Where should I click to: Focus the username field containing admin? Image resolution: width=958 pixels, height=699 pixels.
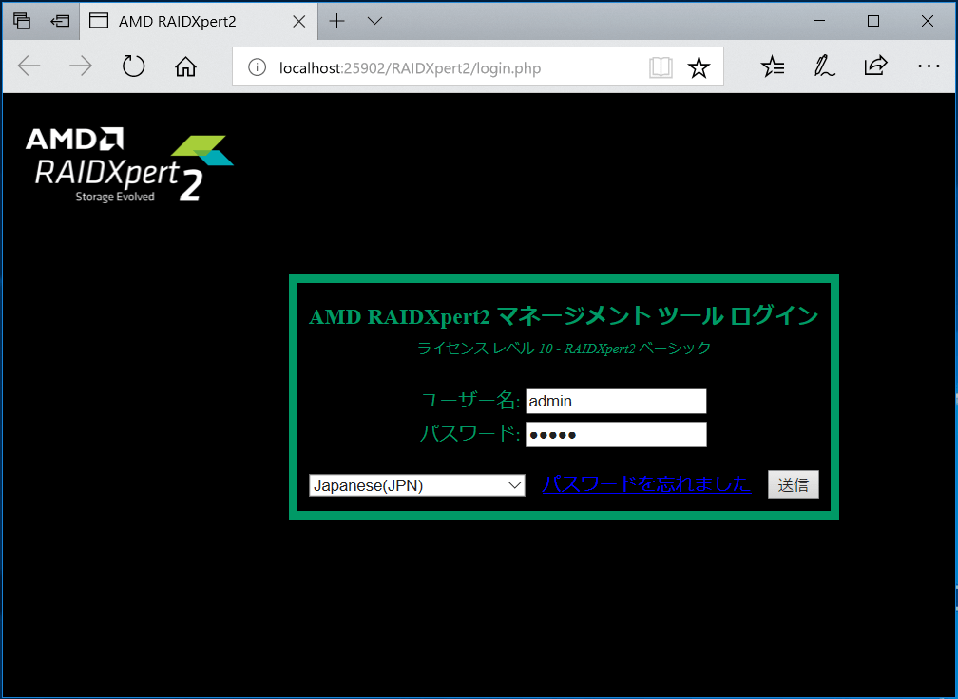pos(616,401)
